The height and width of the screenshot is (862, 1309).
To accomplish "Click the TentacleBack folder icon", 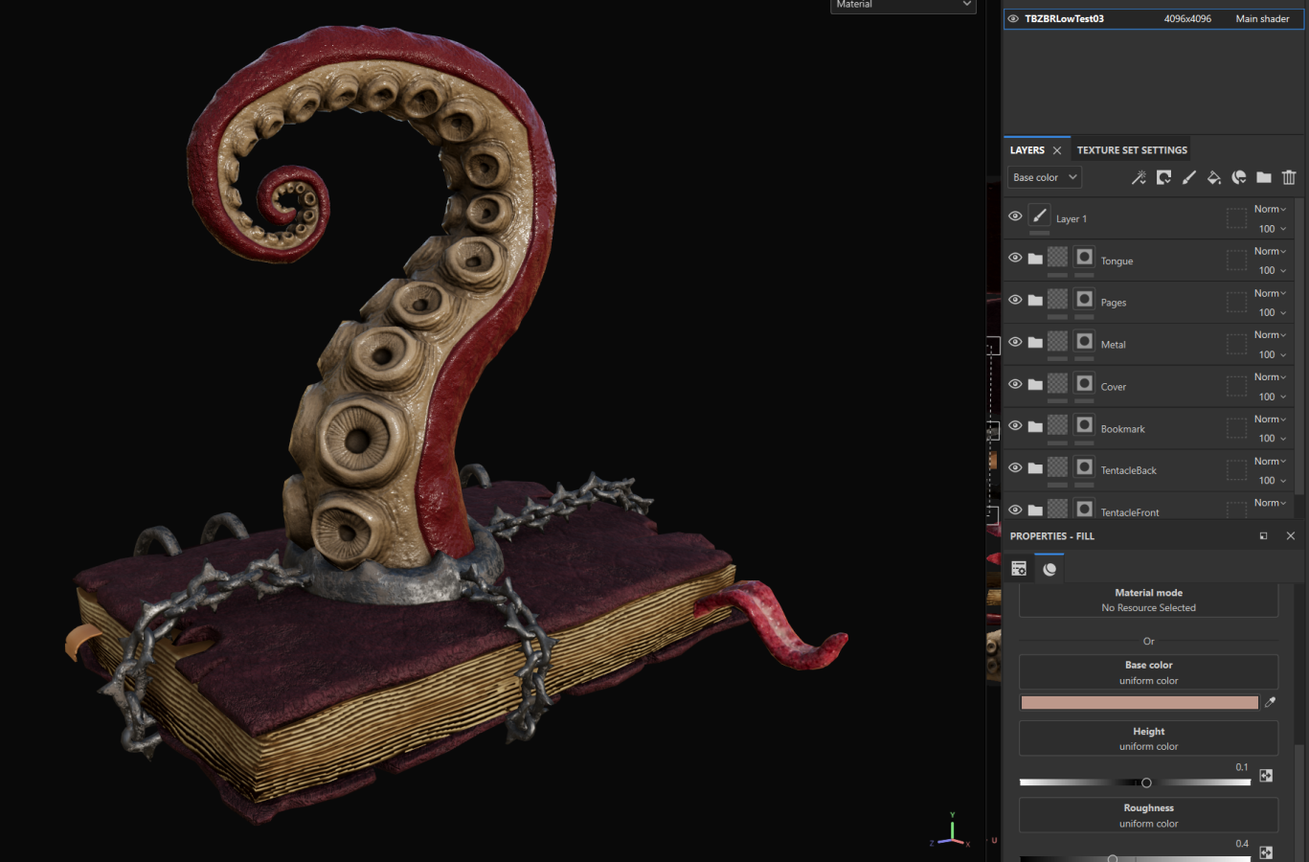I will click(x=1035, y=468).
